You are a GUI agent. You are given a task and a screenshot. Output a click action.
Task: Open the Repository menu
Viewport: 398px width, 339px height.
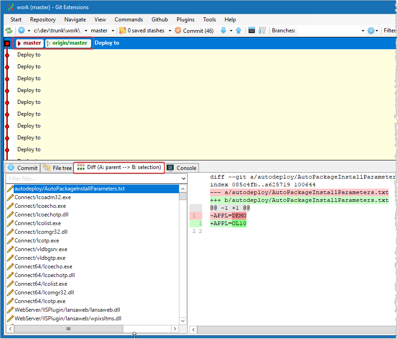click(x=43, y=20)
